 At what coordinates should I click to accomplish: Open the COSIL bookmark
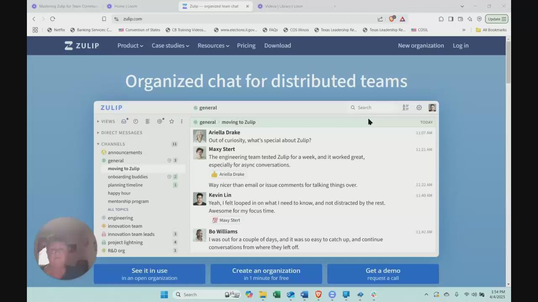(419, 30)
